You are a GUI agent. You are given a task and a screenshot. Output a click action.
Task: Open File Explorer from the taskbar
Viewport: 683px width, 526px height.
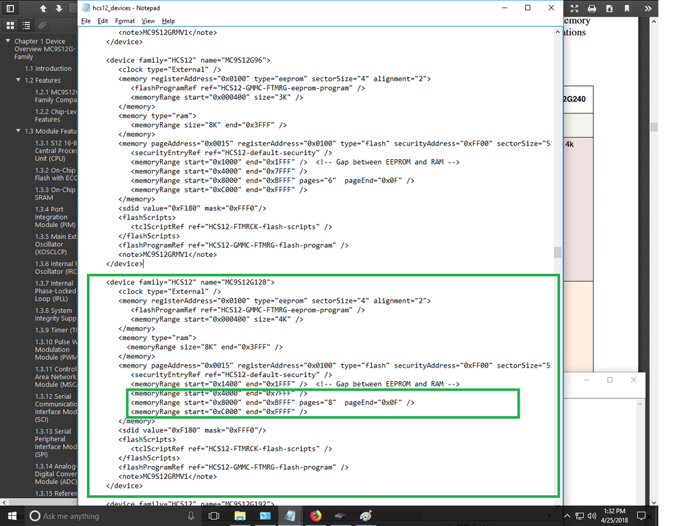239,516
